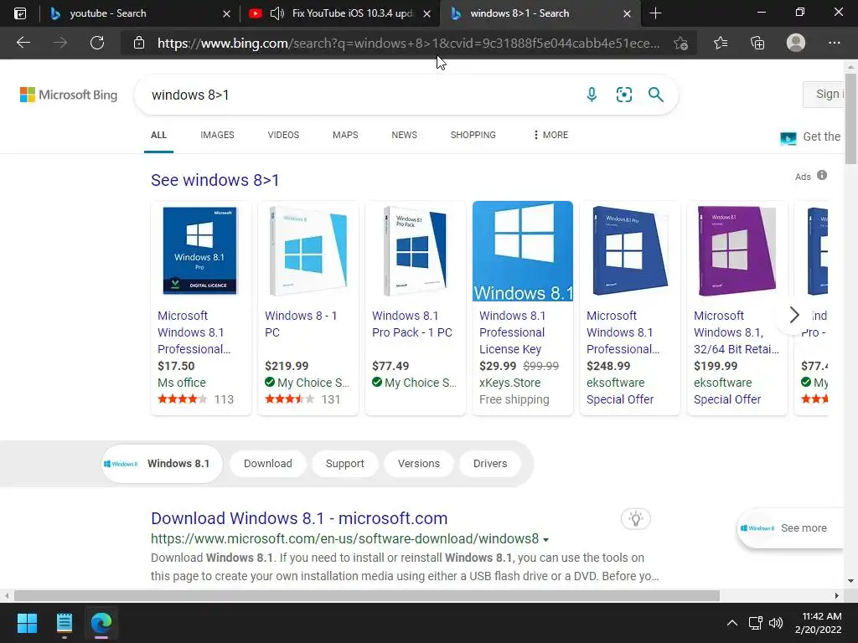The height and width of the screenshot is (643, 858).
Task: Close the youtube - Search tab
Action: pyautogui.click(x=226, y=13)
